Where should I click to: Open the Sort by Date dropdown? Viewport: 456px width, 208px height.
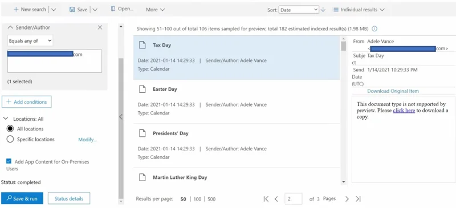coord(299,10)
